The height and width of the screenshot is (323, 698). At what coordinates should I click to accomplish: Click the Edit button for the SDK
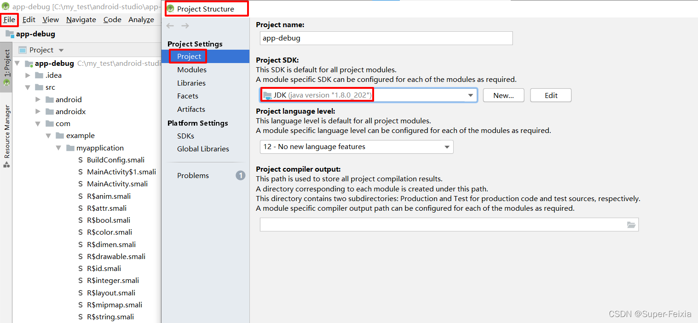(550, 95)
